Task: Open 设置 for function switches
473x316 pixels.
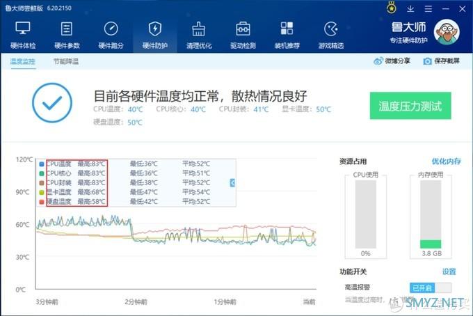Action: (x=449, y=271)
